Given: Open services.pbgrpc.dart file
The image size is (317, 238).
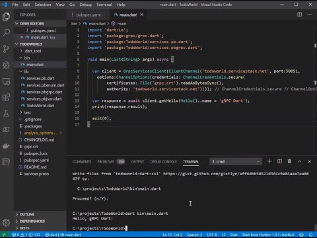Looking at the screenshot, I should point(40,92).
